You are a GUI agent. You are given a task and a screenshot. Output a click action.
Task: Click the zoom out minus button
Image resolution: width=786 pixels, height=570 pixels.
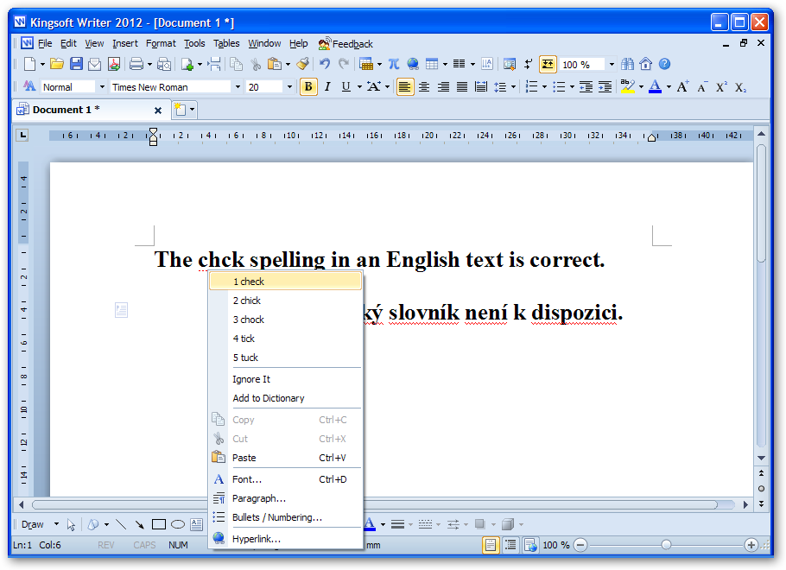pyautogui.click(x=580, y=545)
